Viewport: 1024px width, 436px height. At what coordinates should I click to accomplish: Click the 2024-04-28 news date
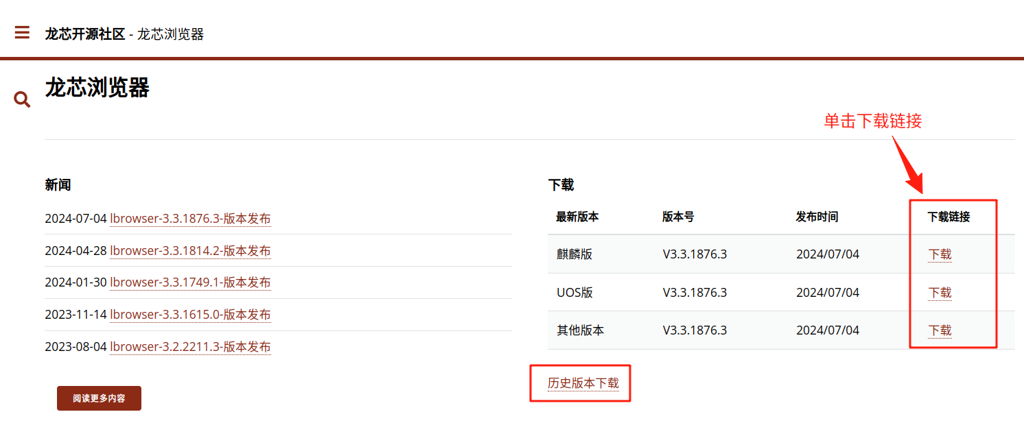75,251
